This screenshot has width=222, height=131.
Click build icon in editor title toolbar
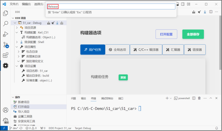click(194, 12)
